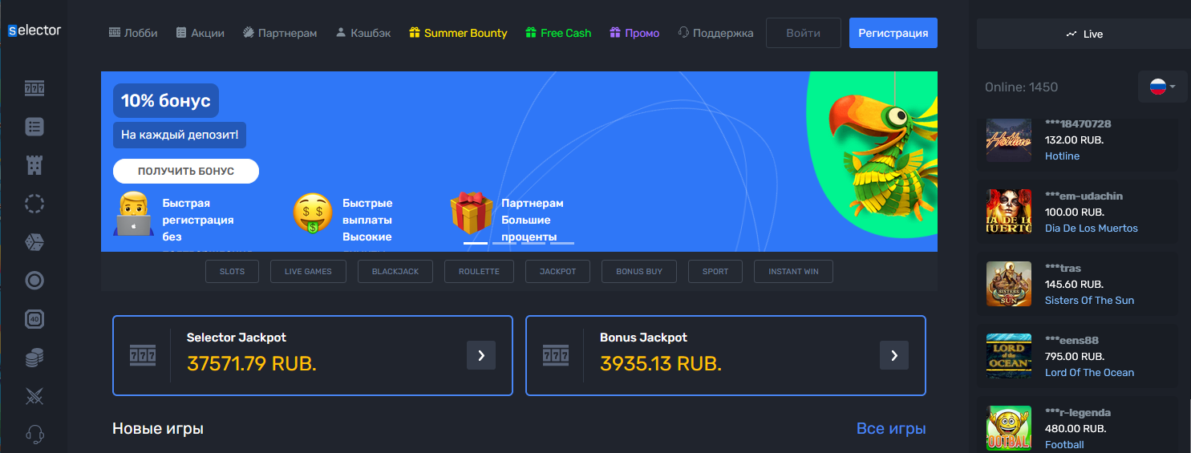This screenshot has width=1191, height=453.
Task: Open the Free Cash menu item
Action: tap(558, 33)
